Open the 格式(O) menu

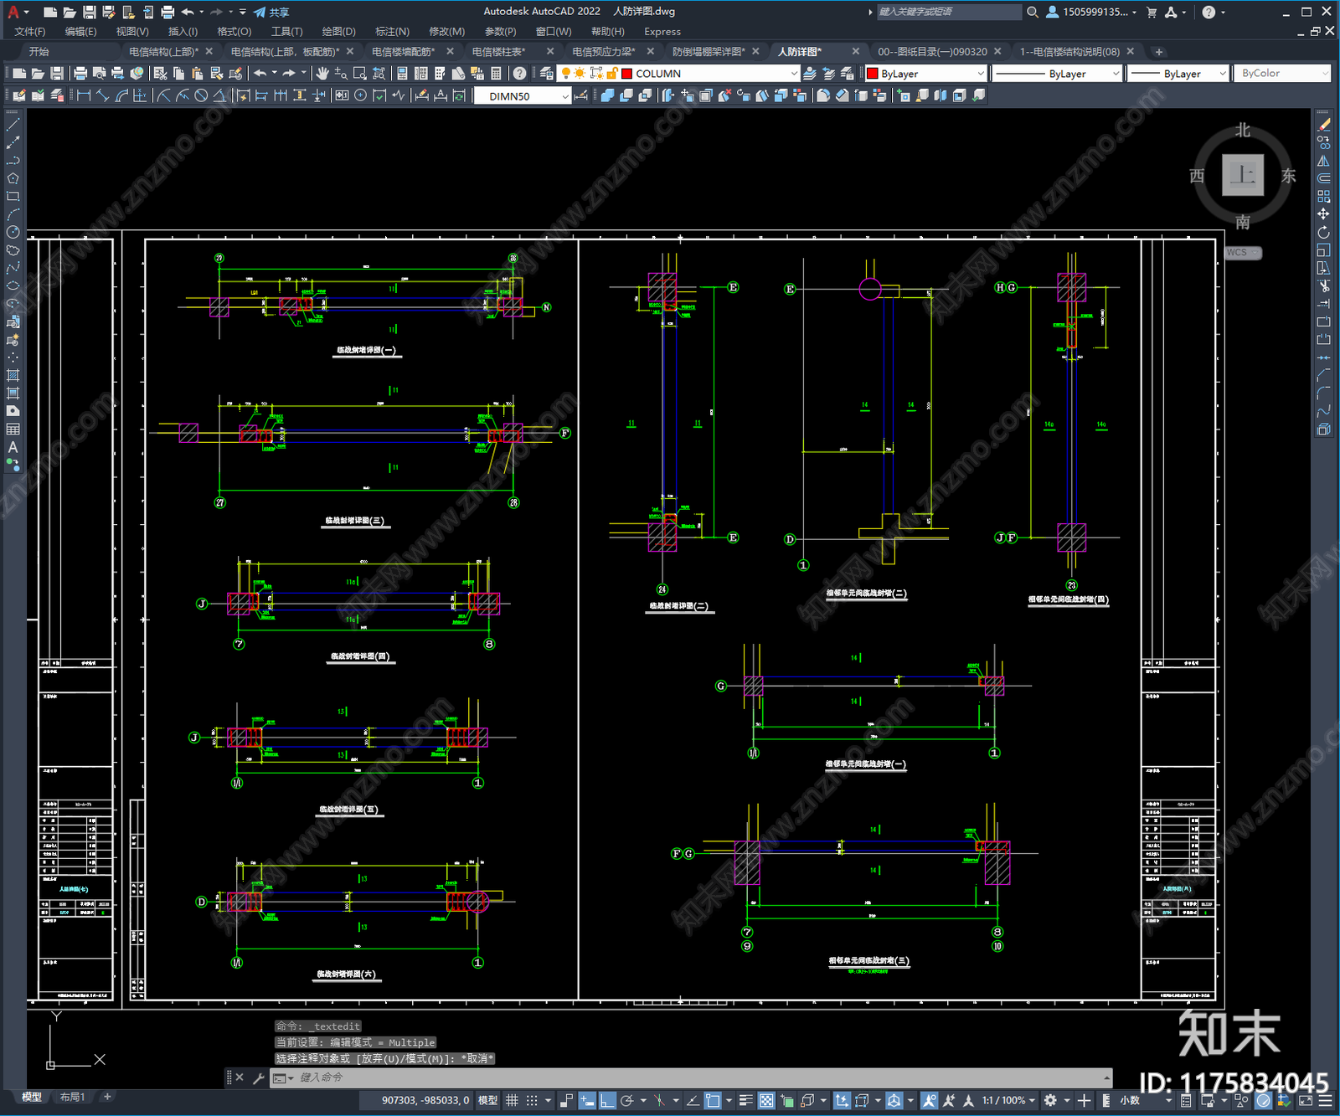coord(234,31)
